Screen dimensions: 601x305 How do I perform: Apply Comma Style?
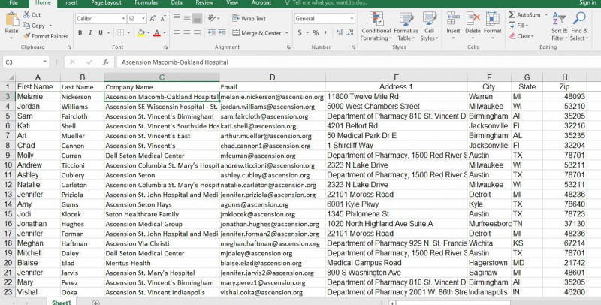pyautogui.click(x=325, y=33)
